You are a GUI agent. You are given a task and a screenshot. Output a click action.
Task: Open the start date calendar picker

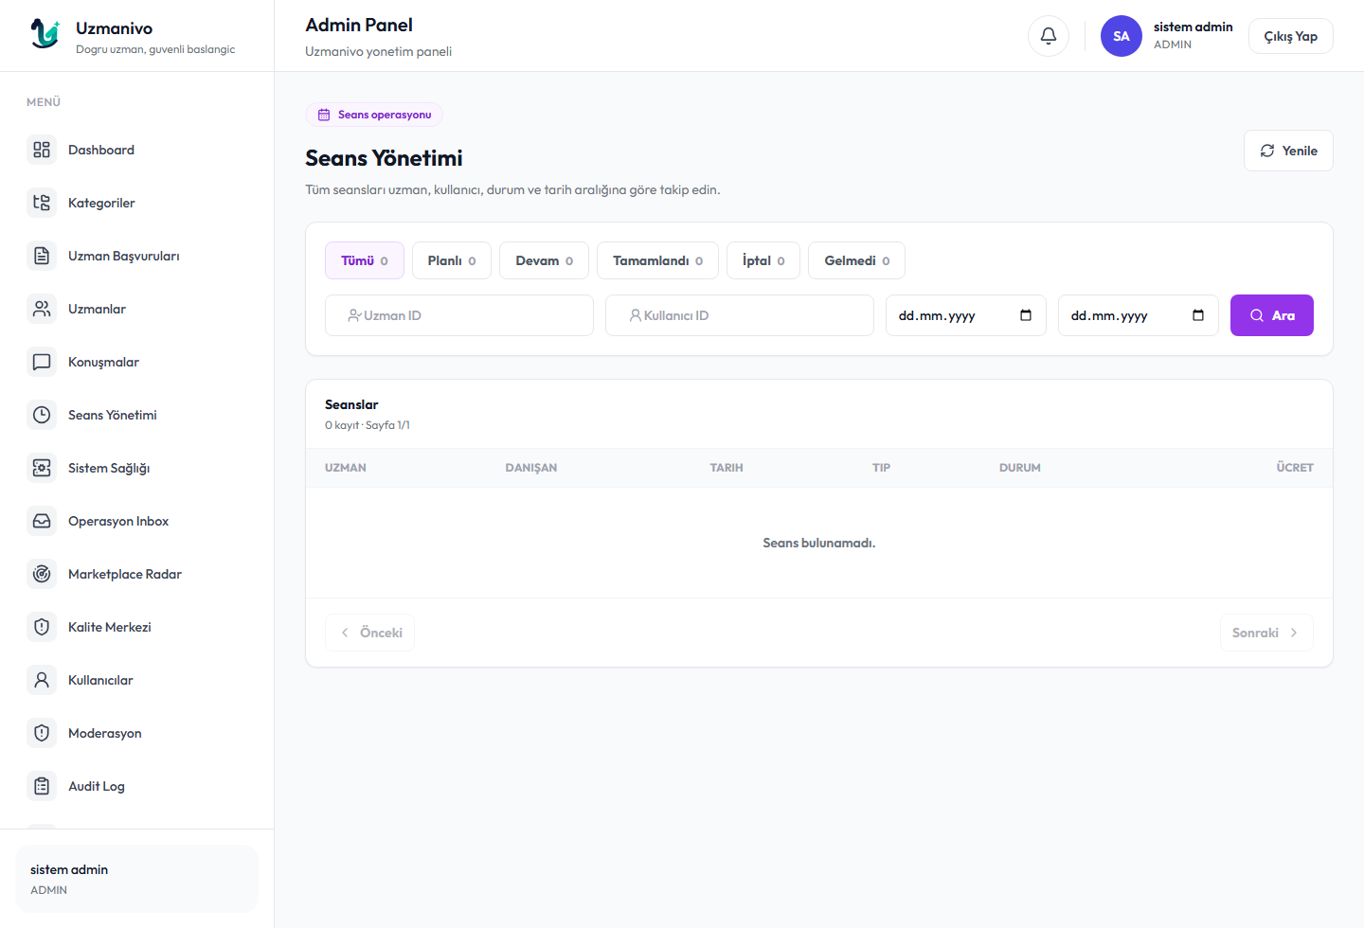click(1026, 315)
